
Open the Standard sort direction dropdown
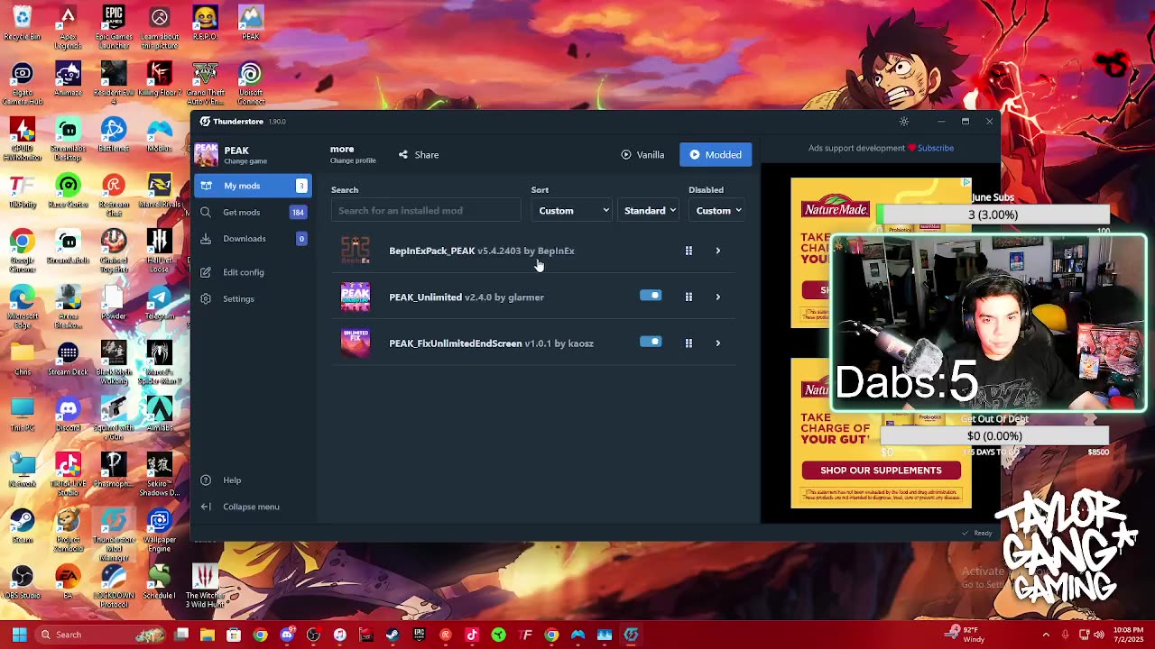(x=649, y=211)
